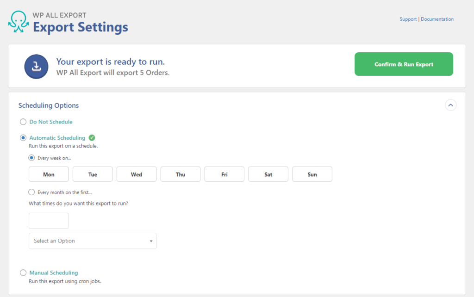474x297 pixels.
Task: Toggle the Sat day button
Action: tap(268, 174)
